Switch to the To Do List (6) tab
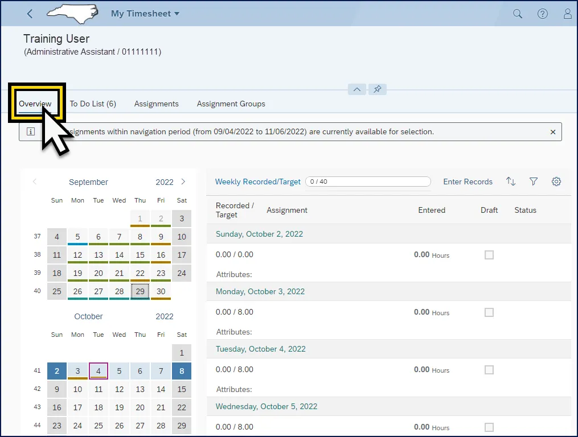Image resolution: width=578 pixels, height=437 pixels. click(93, 104)
